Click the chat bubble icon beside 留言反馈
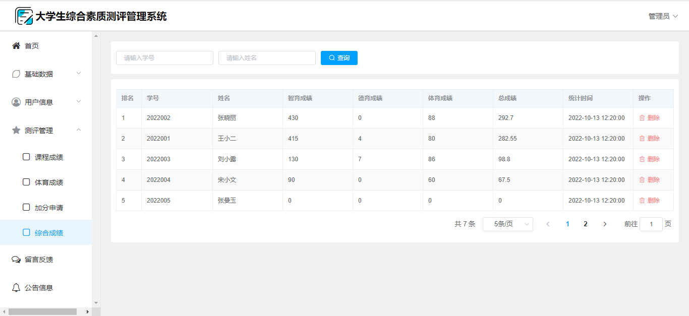Image resolution: width=689 pixels, height=316 pixels. click(16, 260)
